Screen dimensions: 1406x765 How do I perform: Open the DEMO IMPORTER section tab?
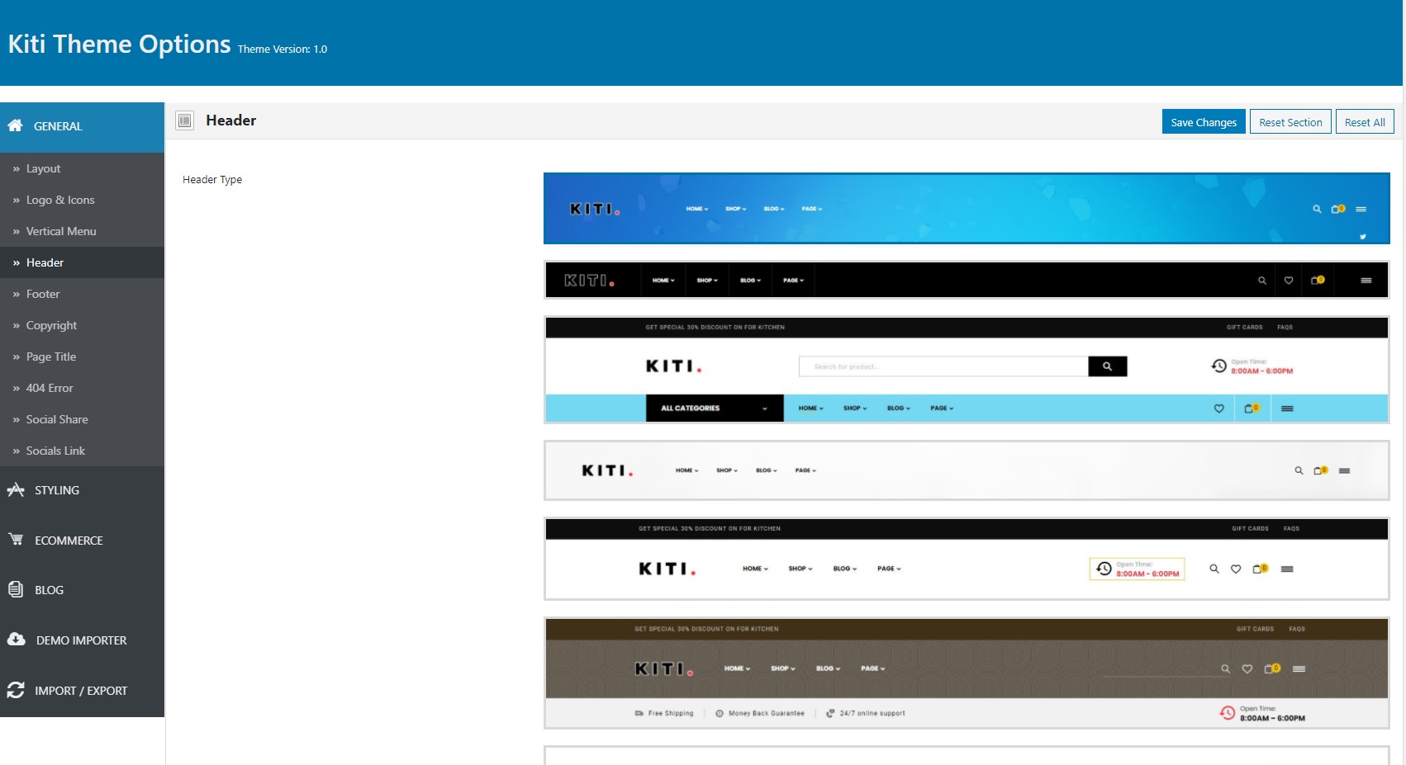click(82, 640)
